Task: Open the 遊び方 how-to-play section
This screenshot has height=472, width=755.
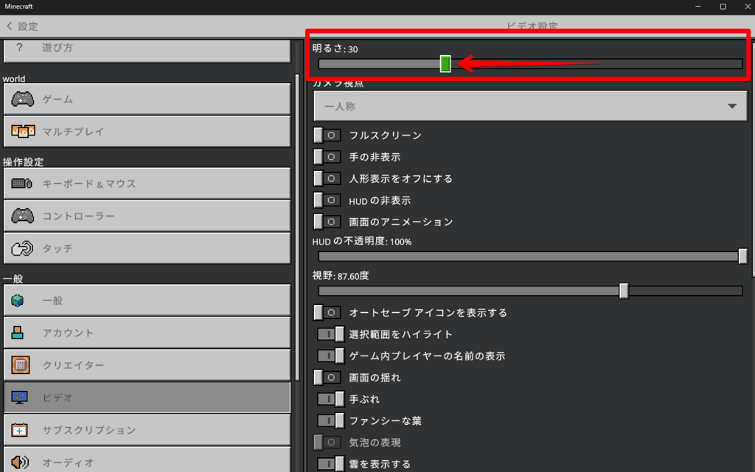Action: point(147,48)
